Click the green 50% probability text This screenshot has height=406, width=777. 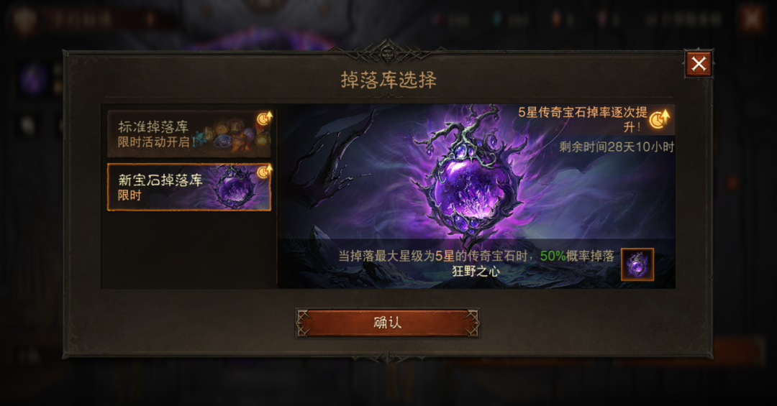(x=553, y=256)
